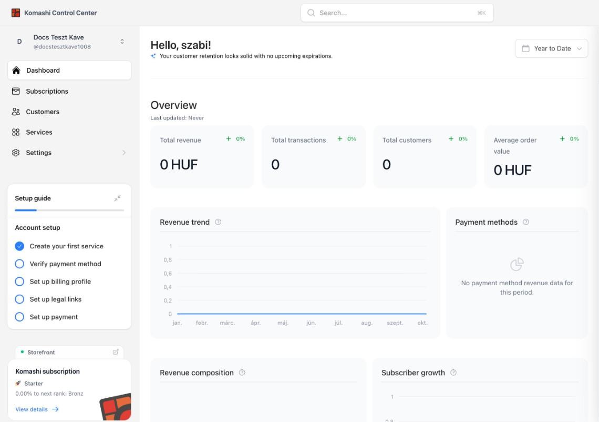This screenshot has width=599, height=422.
Task: Open the Storefront button
Action: click(69, 352)
